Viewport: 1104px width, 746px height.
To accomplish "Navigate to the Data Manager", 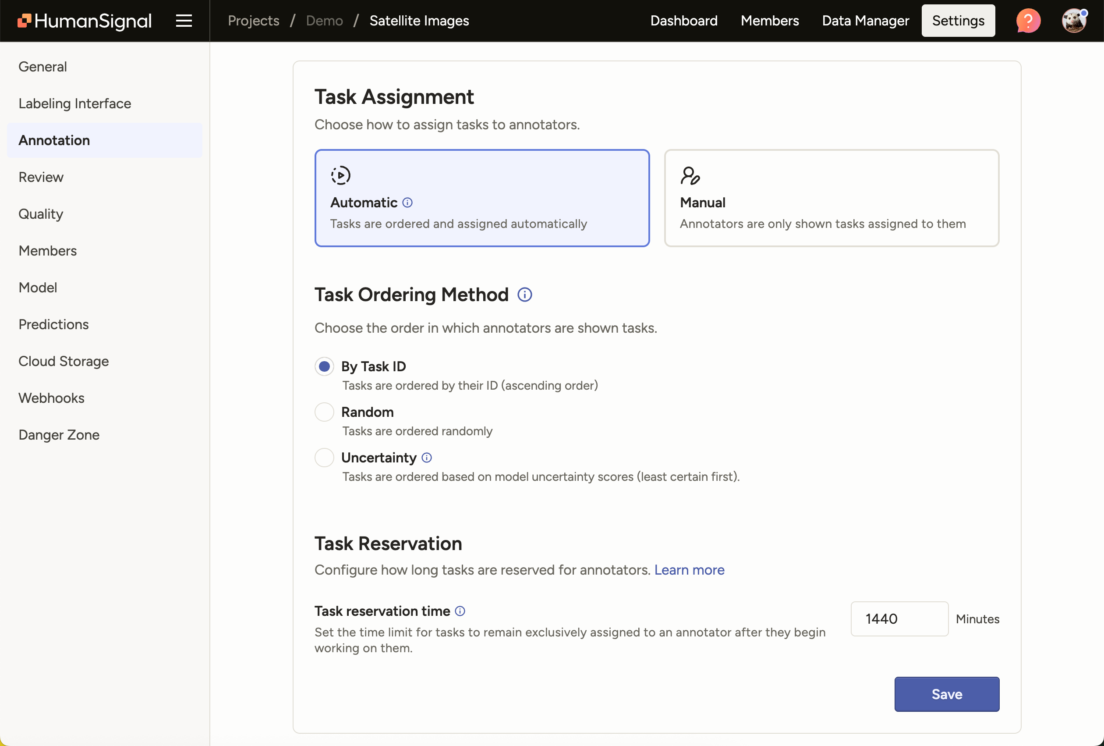I will [x=865, y=21].
